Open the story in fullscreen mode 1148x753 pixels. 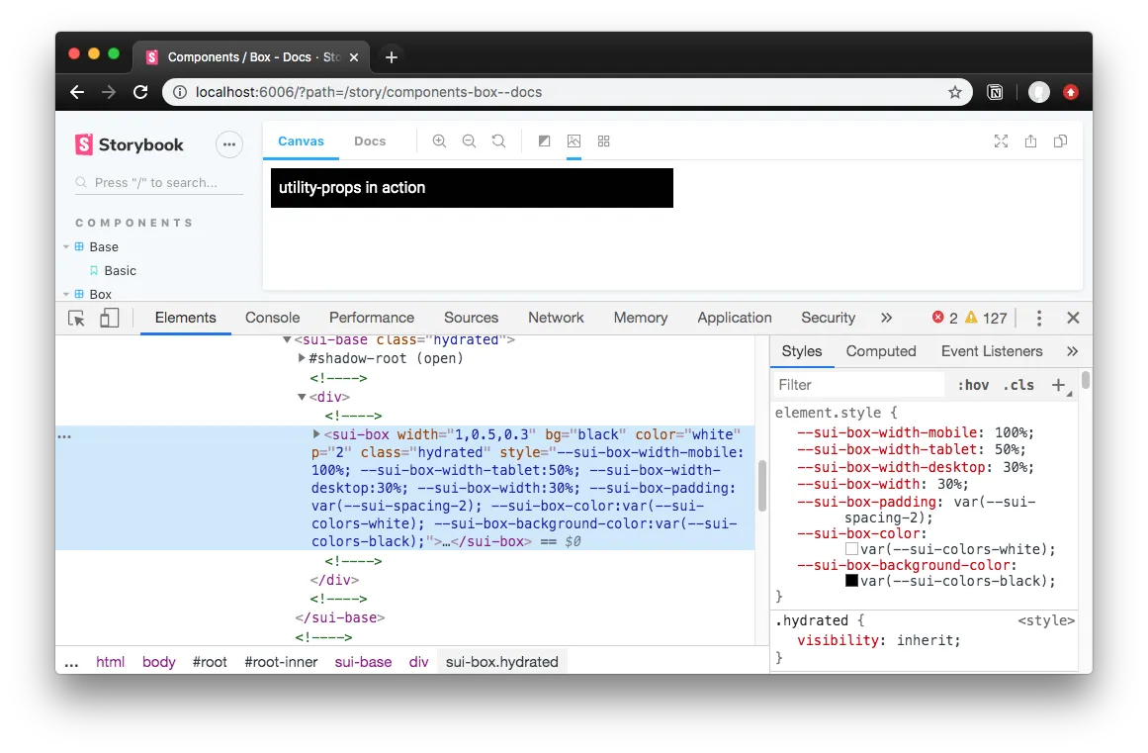tap(1001, 141)
